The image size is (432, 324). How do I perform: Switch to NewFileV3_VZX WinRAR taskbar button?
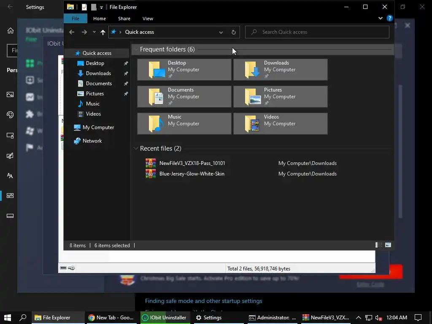[326, 318]
